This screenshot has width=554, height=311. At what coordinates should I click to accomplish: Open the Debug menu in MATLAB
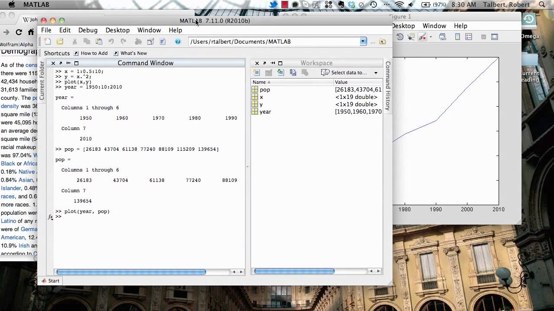click(88, 30)
